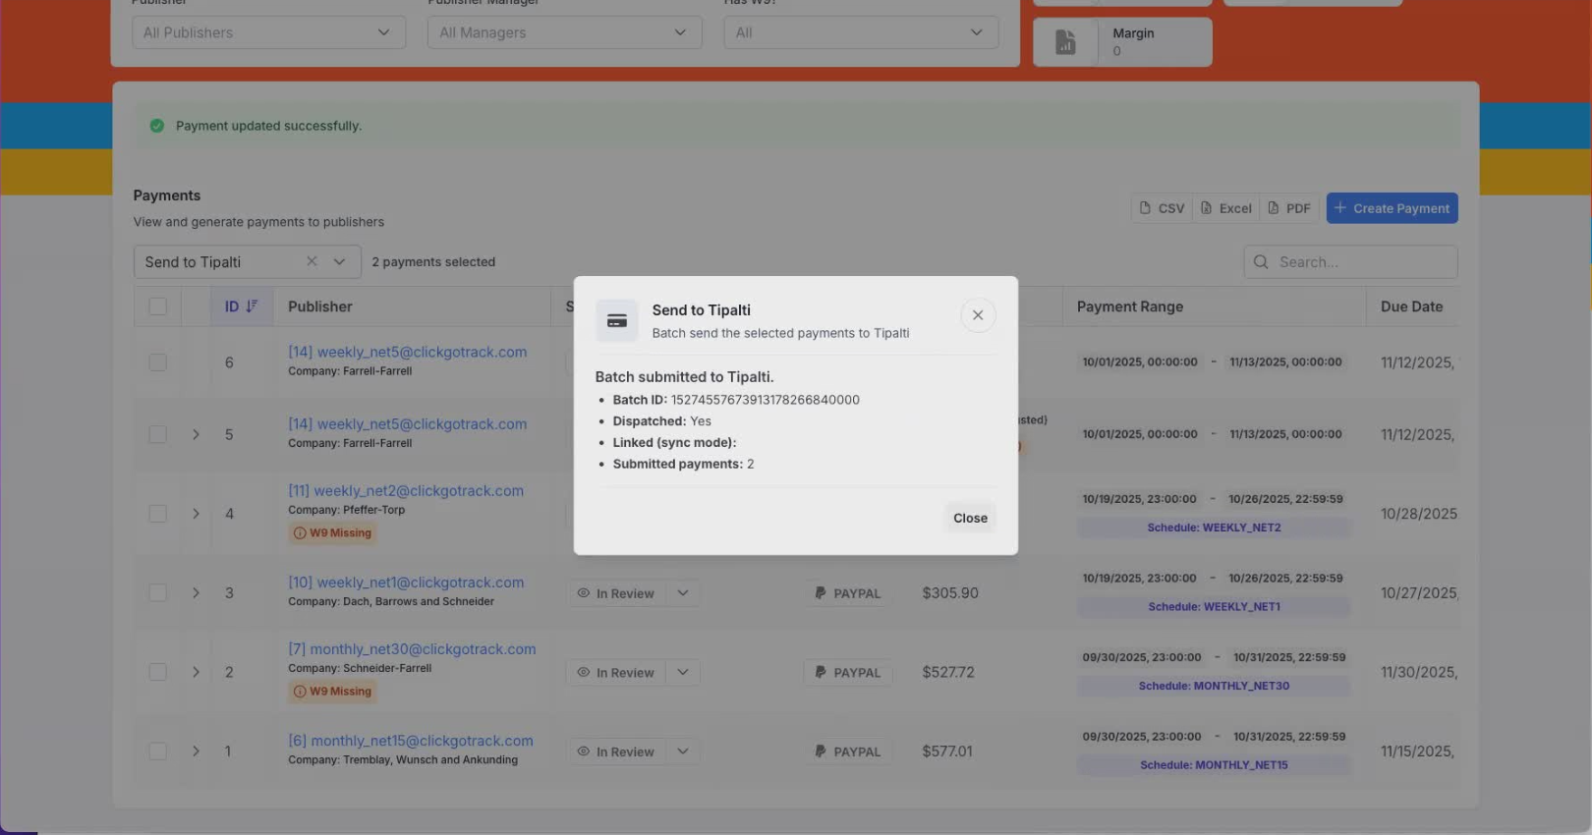The width and height of the screenshot is (1592, 835).
Task: Click the Close button in the dialog
Action: pos(969,518)
